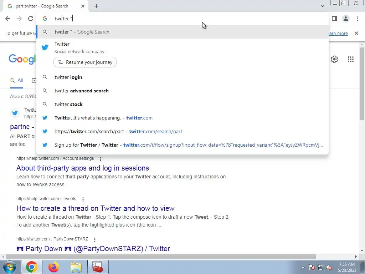The width and height of the screenshot is (365, 274).
Task: Switch to Chrome in the taskbar
Action: pos(32,267)
